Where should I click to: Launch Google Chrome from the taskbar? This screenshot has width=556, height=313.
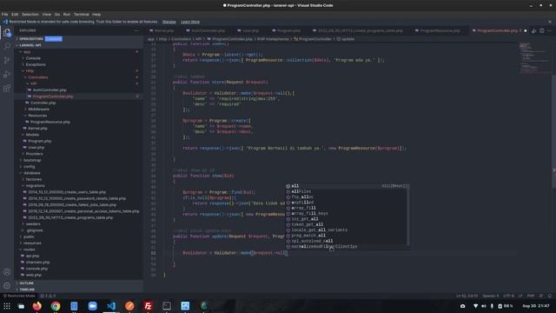coord(56,306)
